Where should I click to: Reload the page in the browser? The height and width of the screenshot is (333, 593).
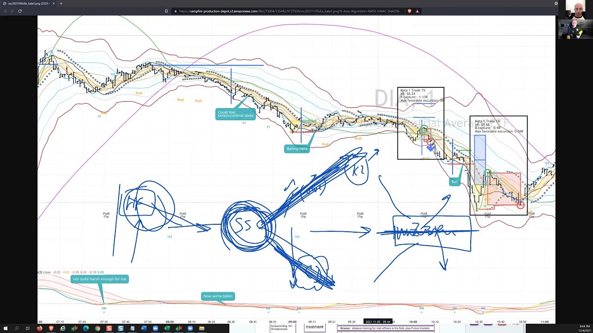pos(20,11)
